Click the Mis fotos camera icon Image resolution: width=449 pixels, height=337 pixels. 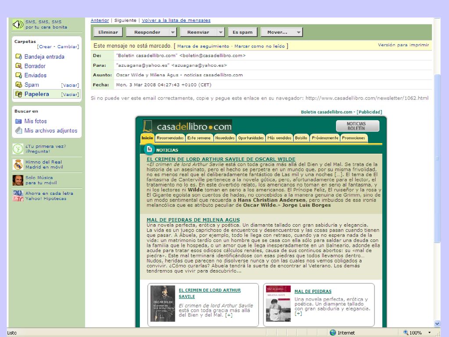tap(18, 121)
